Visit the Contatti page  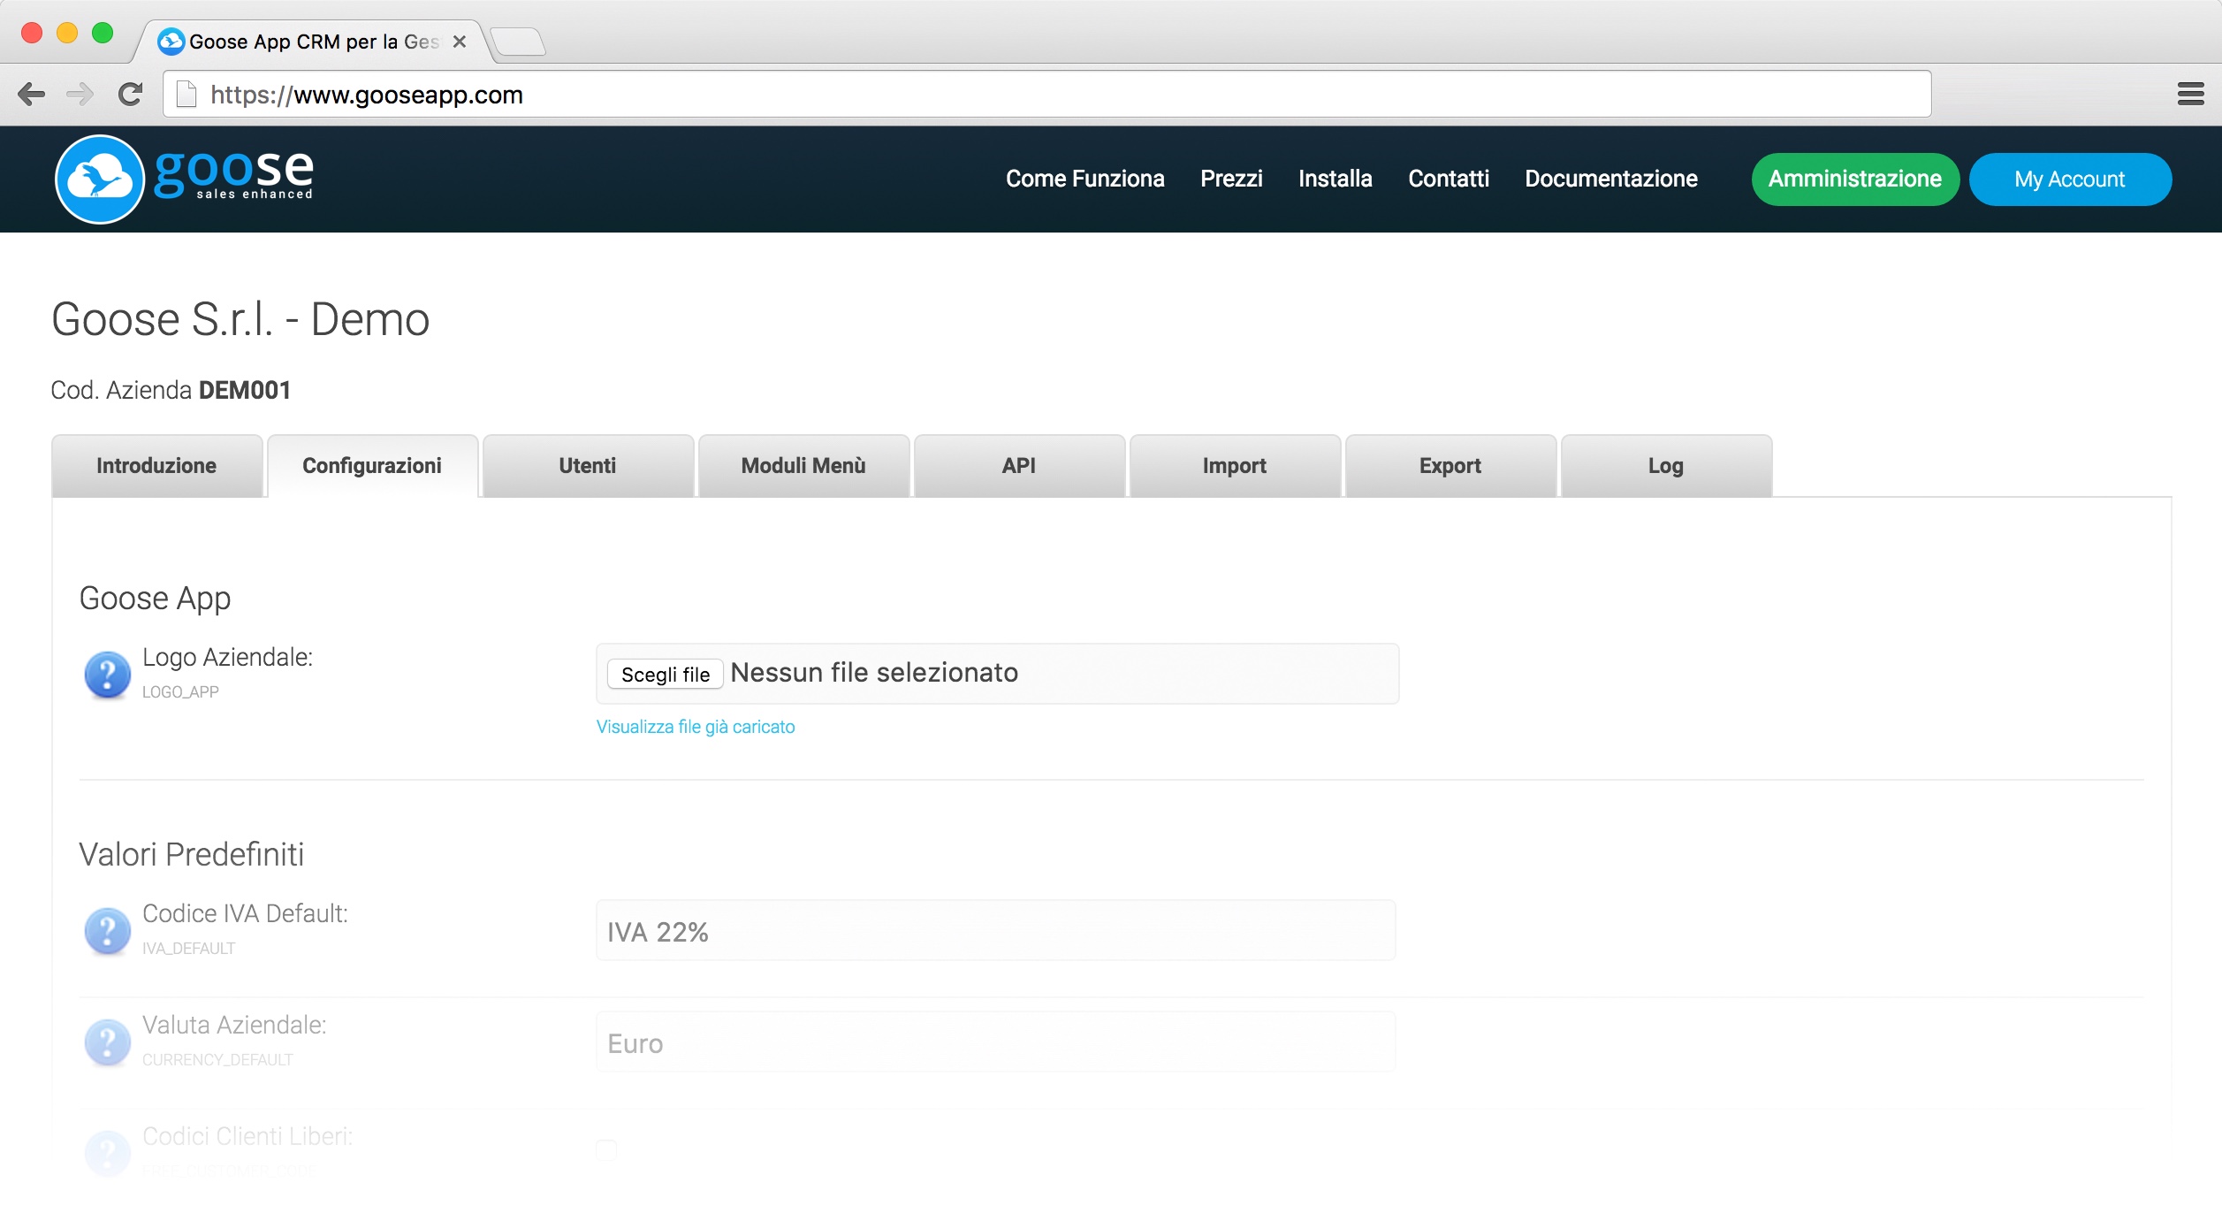click(1449, 179)
